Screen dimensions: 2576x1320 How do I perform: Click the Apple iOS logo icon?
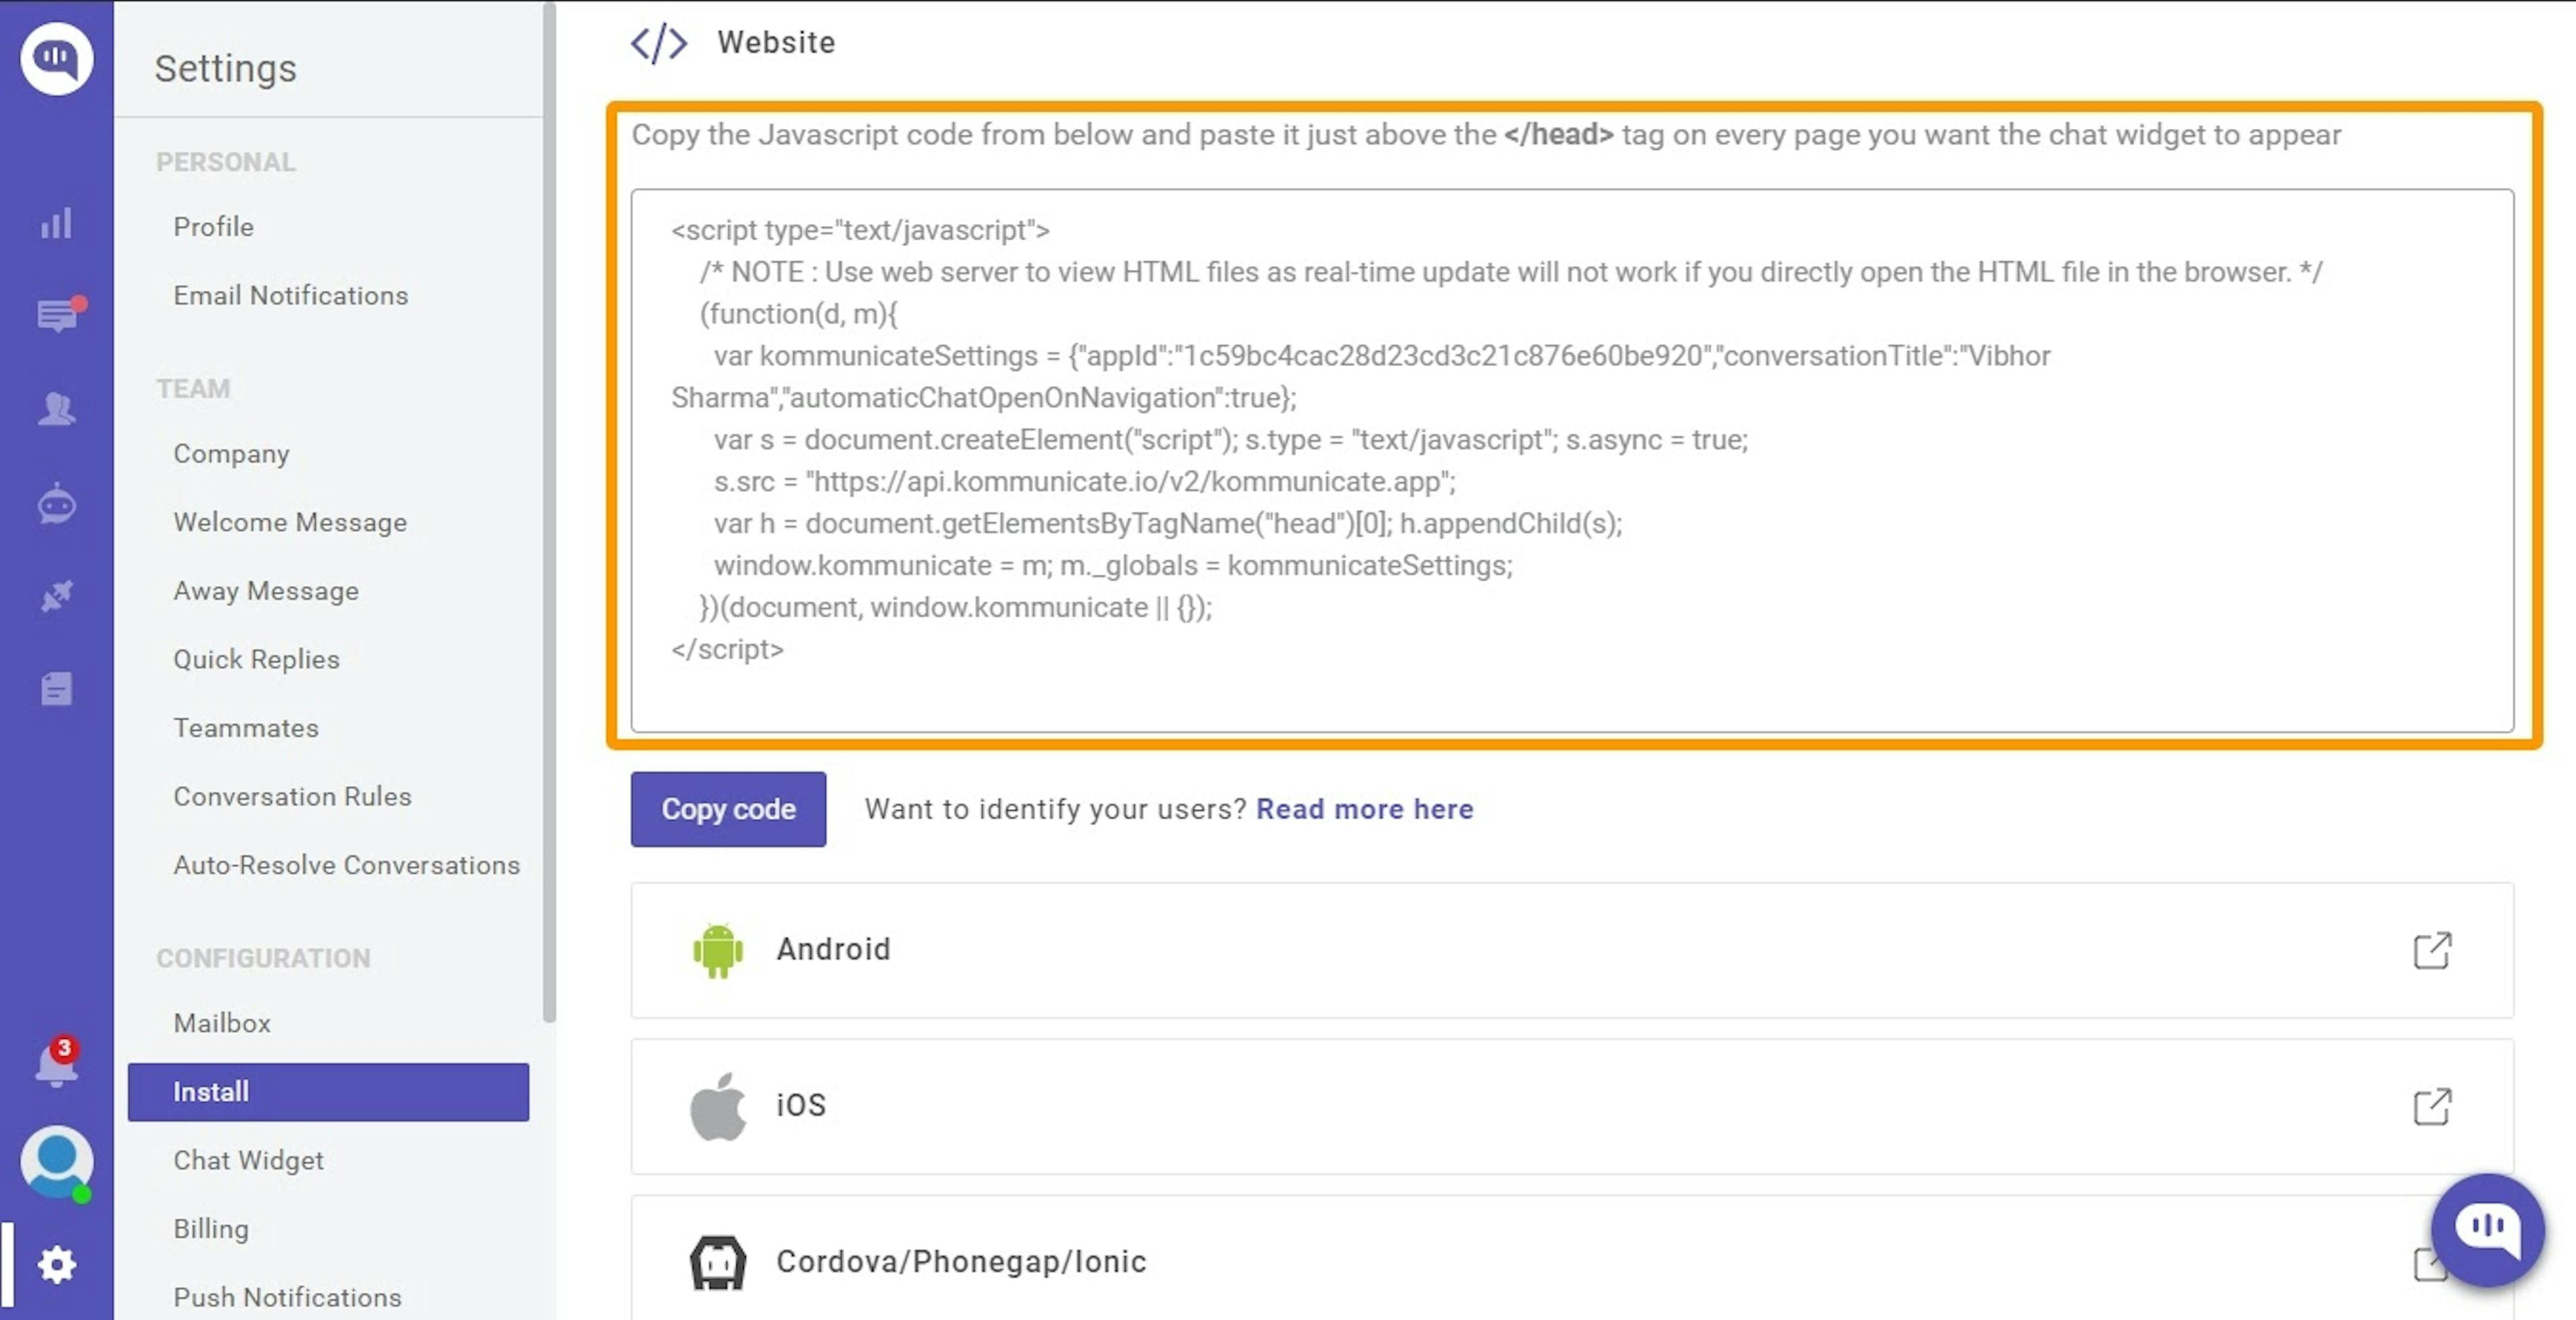pyautogui.click(x=718, y=1106)
